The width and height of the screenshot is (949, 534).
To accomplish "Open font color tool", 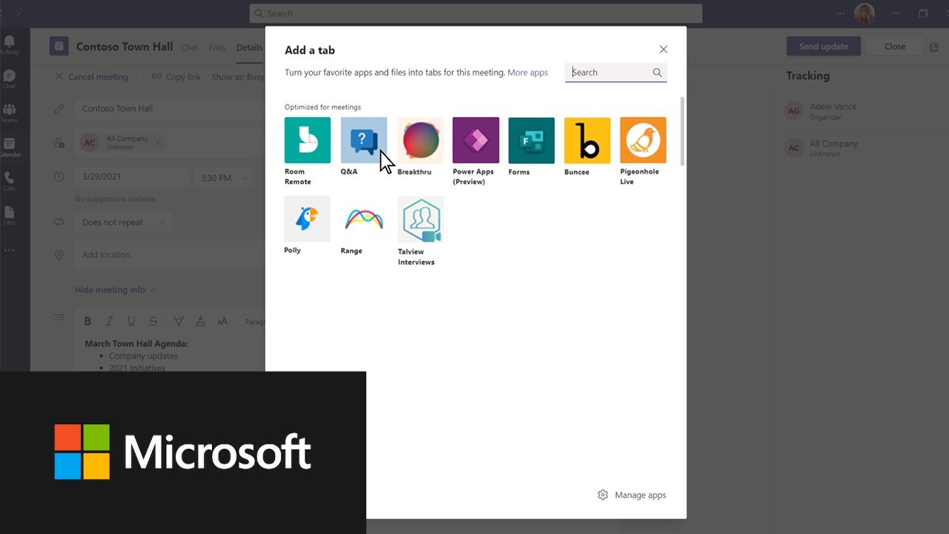I will coord(200,321).
